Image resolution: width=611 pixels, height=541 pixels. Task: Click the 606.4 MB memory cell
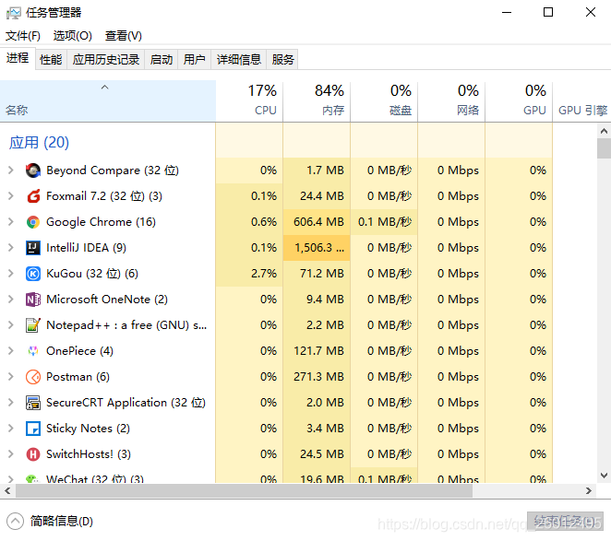click(x=317, y=222)
